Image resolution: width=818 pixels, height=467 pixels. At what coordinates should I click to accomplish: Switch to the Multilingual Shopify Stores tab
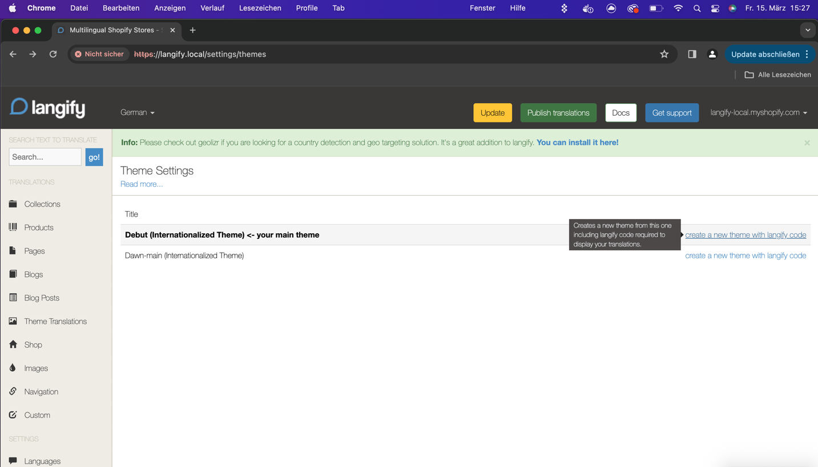[112, 30]
